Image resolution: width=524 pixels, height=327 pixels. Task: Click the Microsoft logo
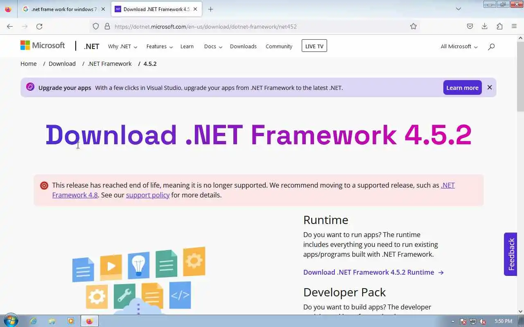(x=43, y=45)
